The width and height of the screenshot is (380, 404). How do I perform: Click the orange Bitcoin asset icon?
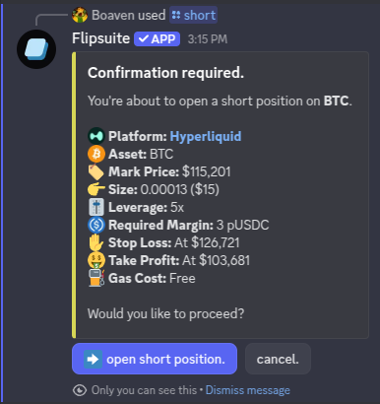(x=96, y=154)
